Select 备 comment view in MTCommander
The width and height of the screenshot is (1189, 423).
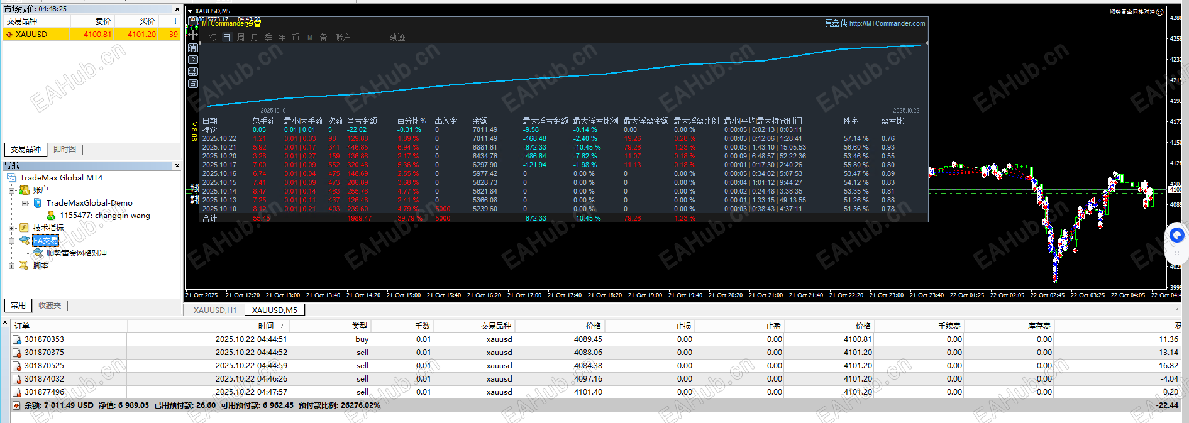pyautogui.click(x=324, y=38)
